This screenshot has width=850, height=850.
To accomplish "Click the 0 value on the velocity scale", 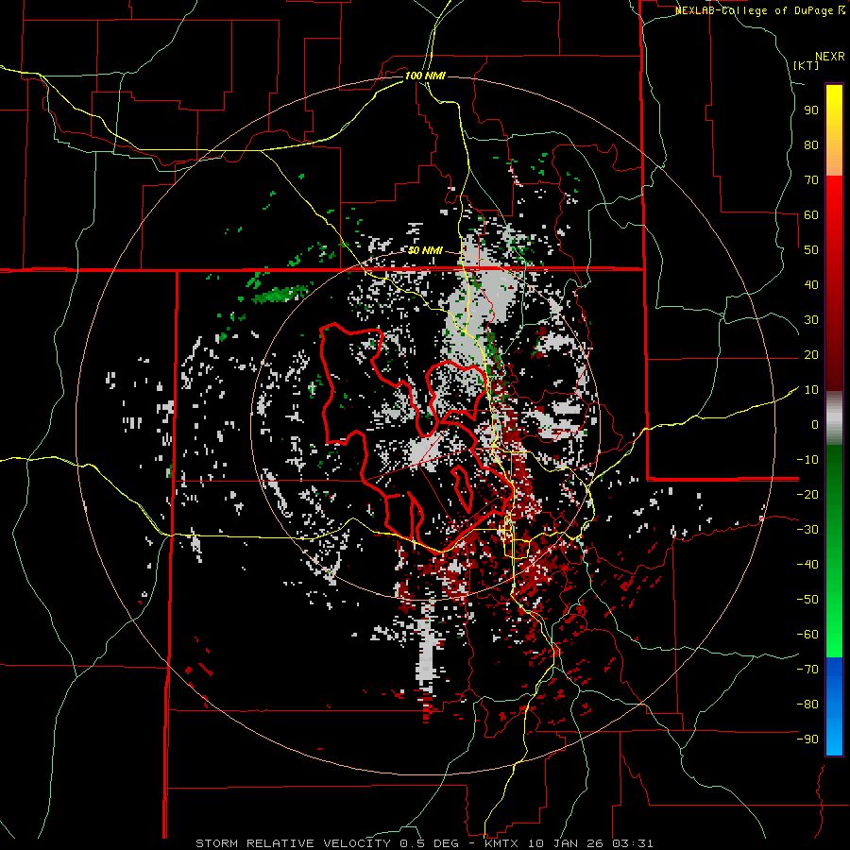I will point(813,424).
